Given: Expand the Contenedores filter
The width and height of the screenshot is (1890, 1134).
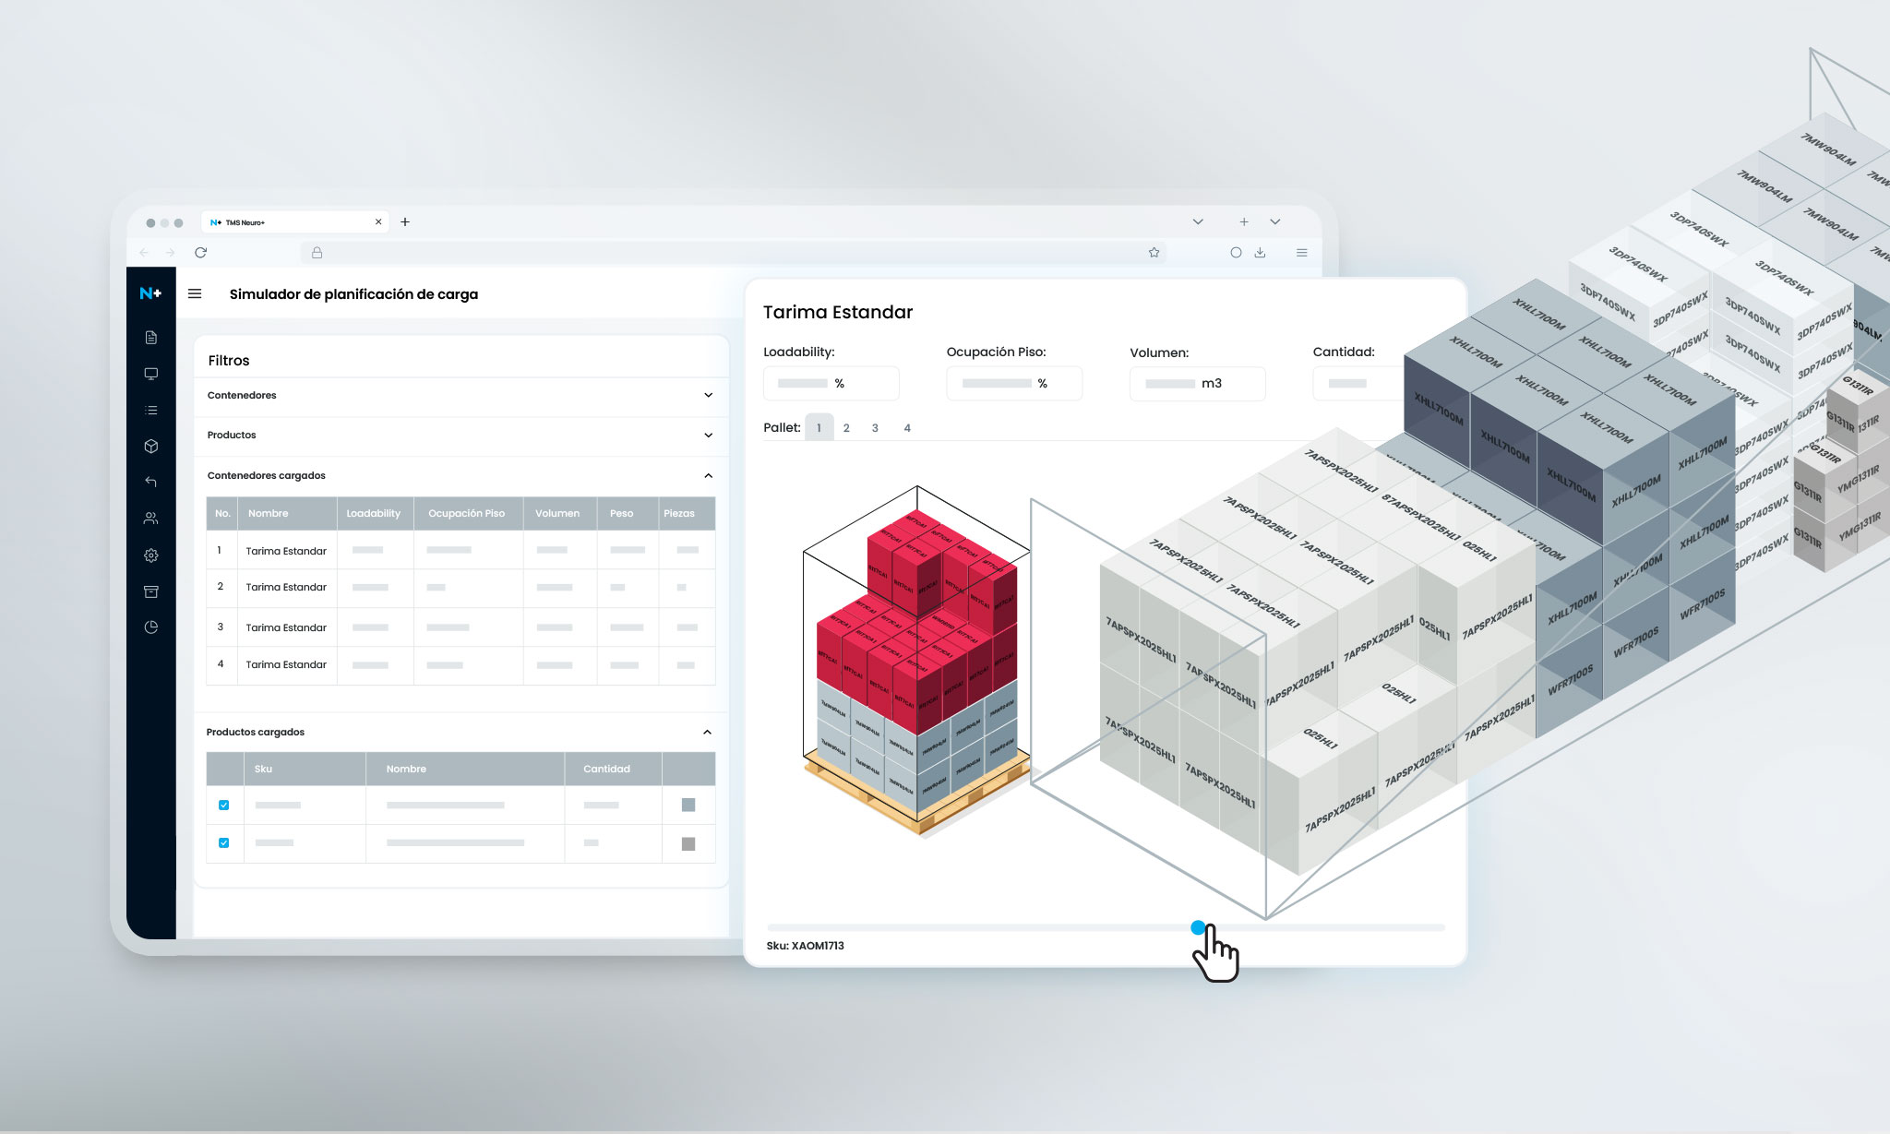Looking at the screenshot, I should coord(708,395).
